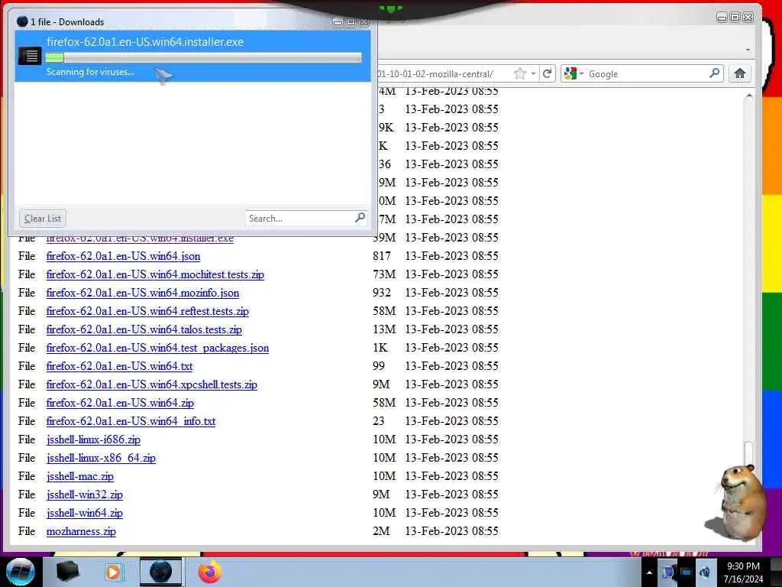The image size is (782, 587).
Task: Download jsshell-linux-x86_64.zip
Action: 101,459
